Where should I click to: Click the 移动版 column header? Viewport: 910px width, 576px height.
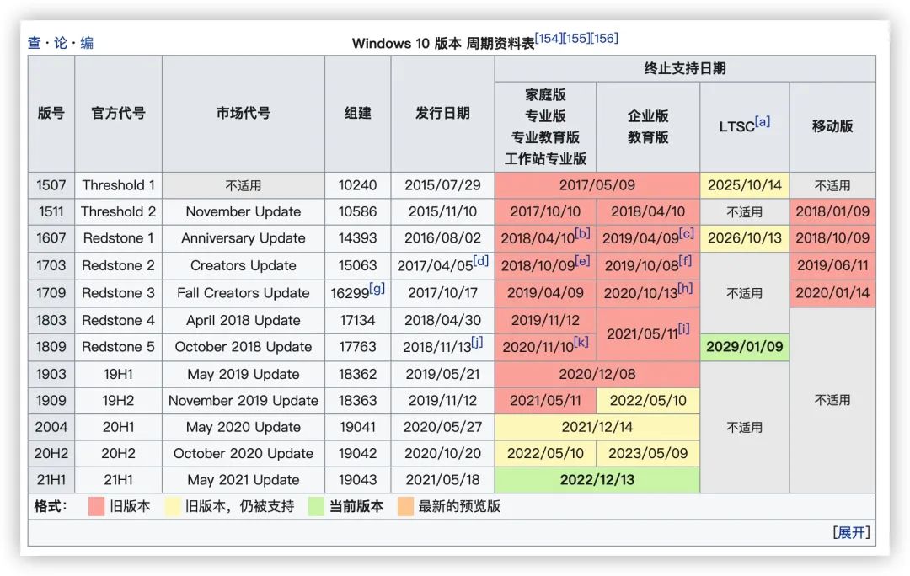(832, 126)
